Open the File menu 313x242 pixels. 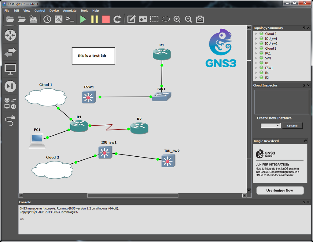click(7, 11)
